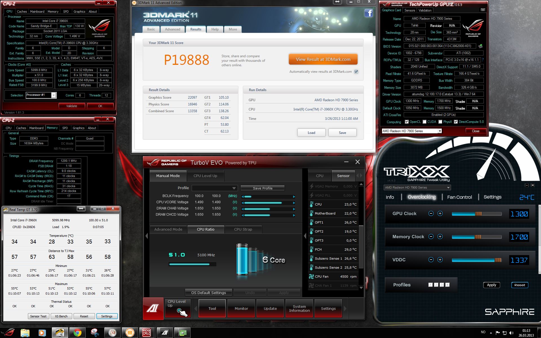Click the GPU Clock plus button in TRIXX

[x=440, y=213]
